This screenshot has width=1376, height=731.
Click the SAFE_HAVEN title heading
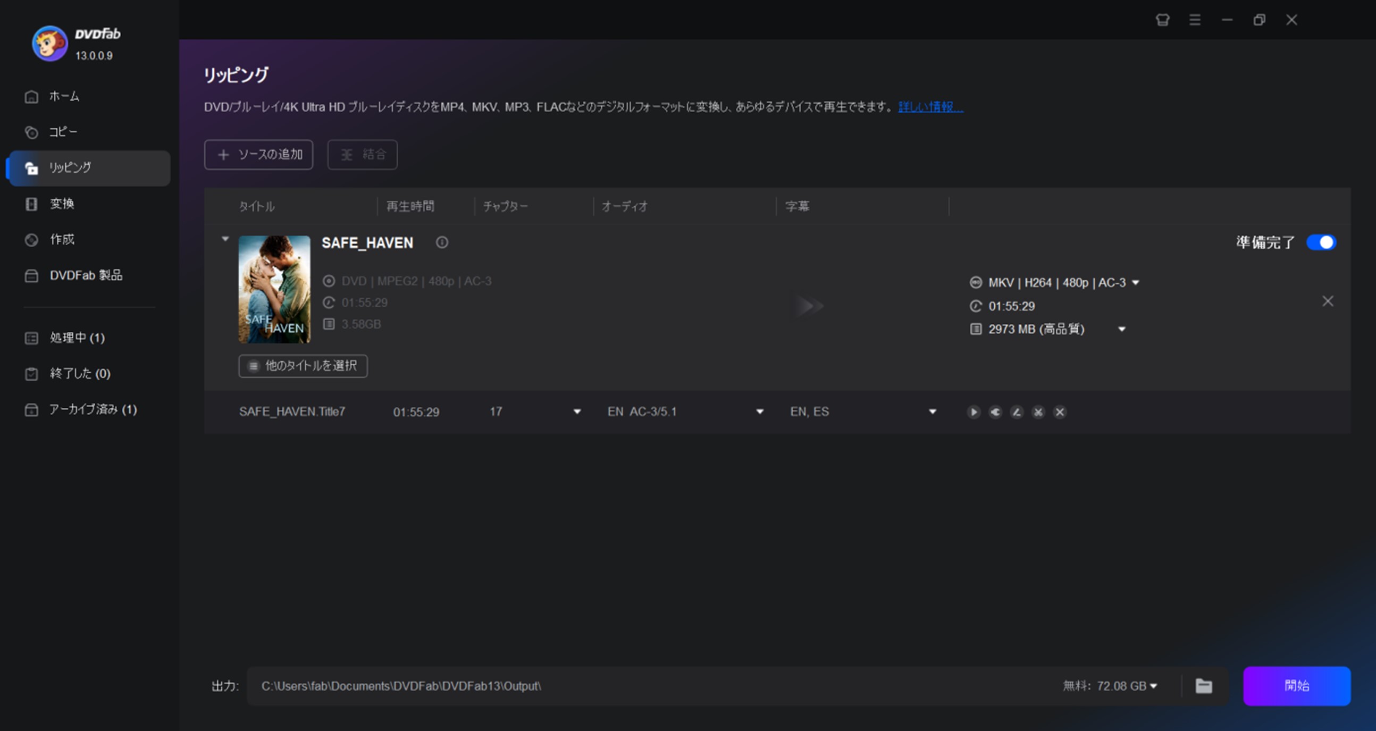[x=367, y=243]
